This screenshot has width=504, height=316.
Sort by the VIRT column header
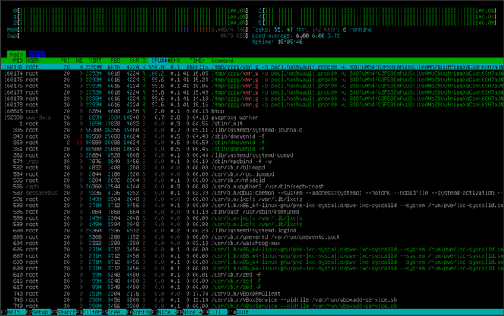(94, 61)
